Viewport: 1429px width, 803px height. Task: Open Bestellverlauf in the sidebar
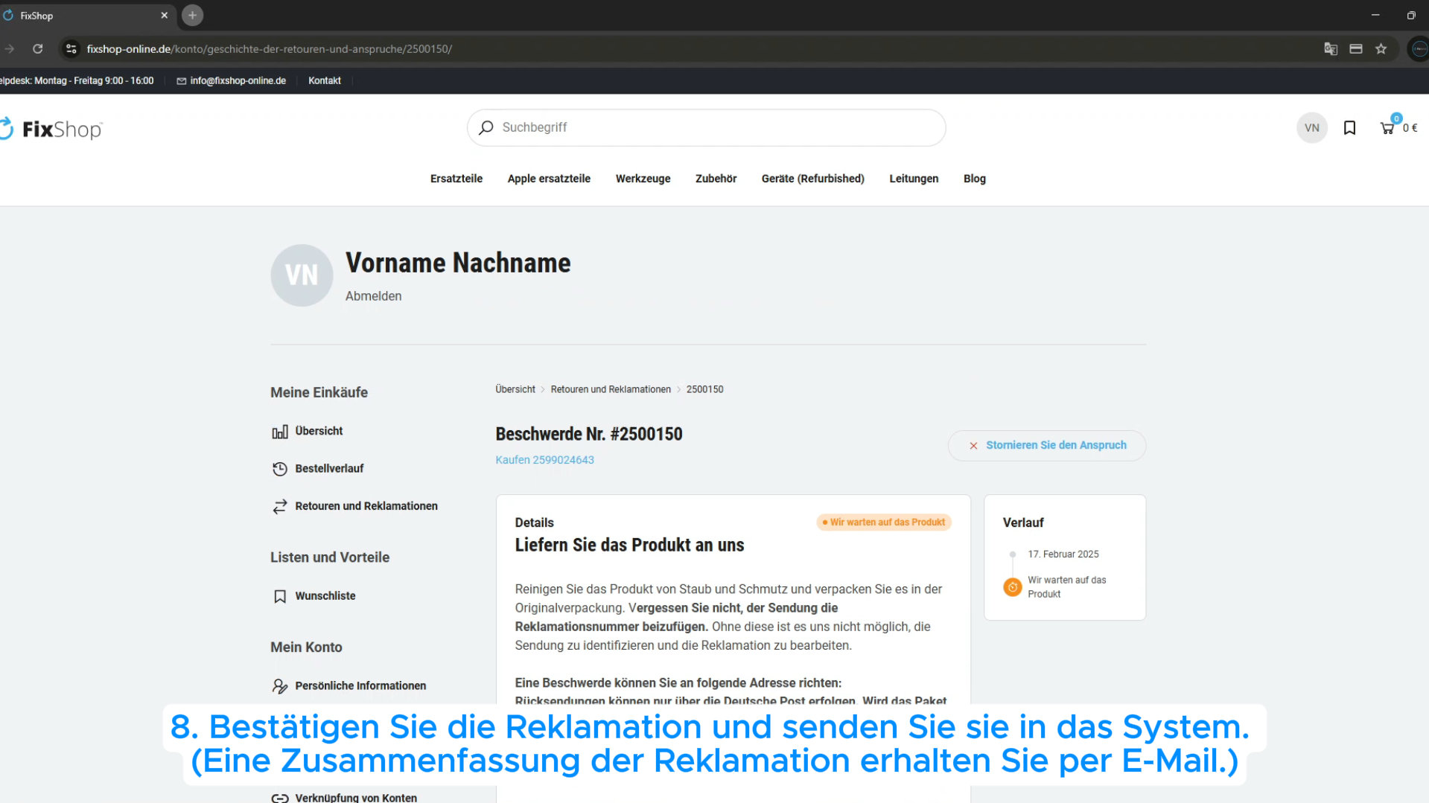click(329, 469)
